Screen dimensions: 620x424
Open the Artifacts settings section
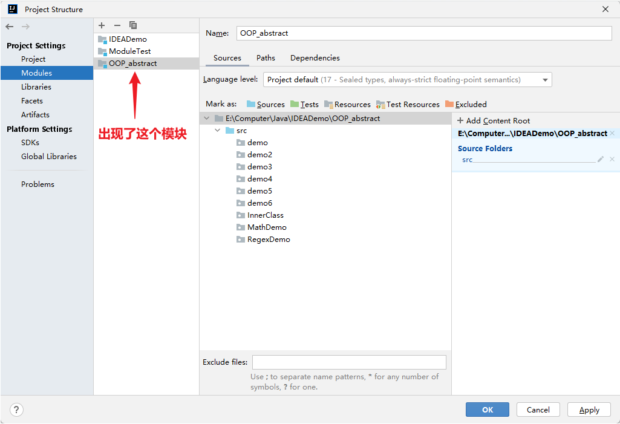[35, 115]
